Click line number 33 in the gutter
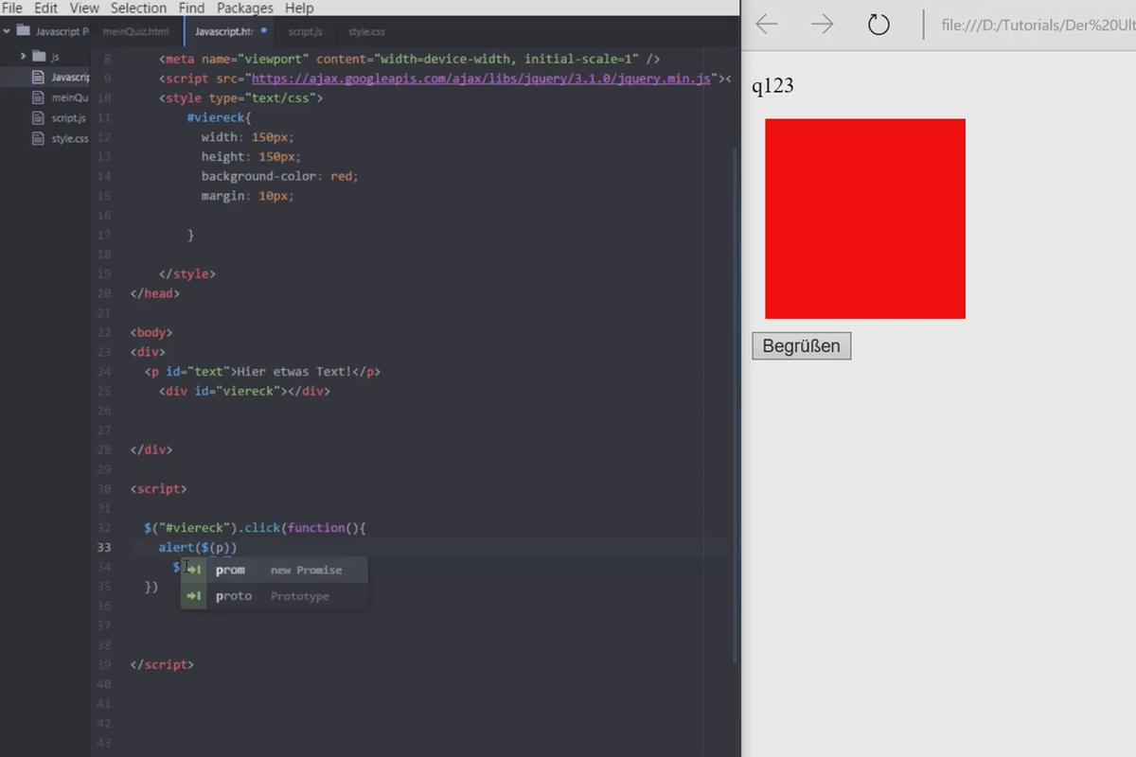 click(x=104, y=548)
